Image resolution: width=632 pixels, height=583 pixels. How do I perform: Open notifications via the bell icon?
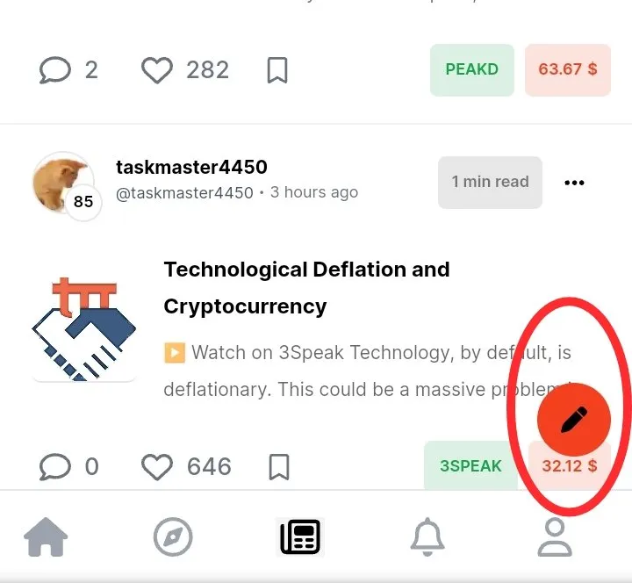pyautogui.click(x=427, y=537)
